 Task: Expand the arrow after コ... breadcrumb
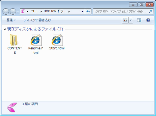click(41, 12)
